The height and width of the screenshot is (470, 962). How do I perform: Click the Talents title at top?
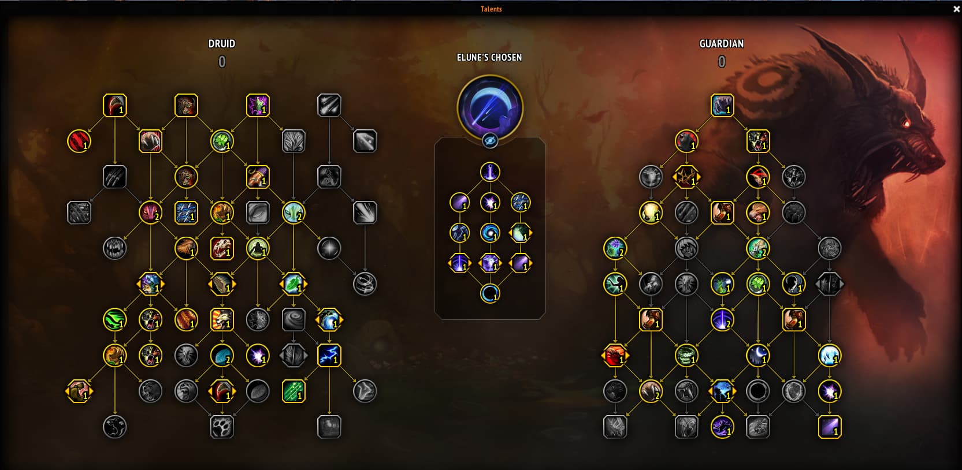[x=491, y=9]
